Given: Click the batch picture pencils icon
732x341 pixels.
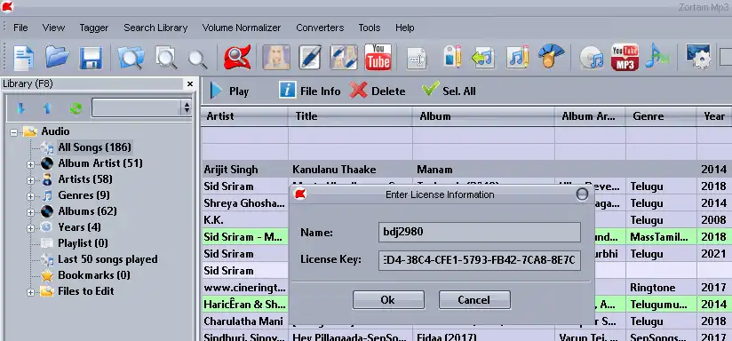Looking at the screenshot, I should point(344,58).
